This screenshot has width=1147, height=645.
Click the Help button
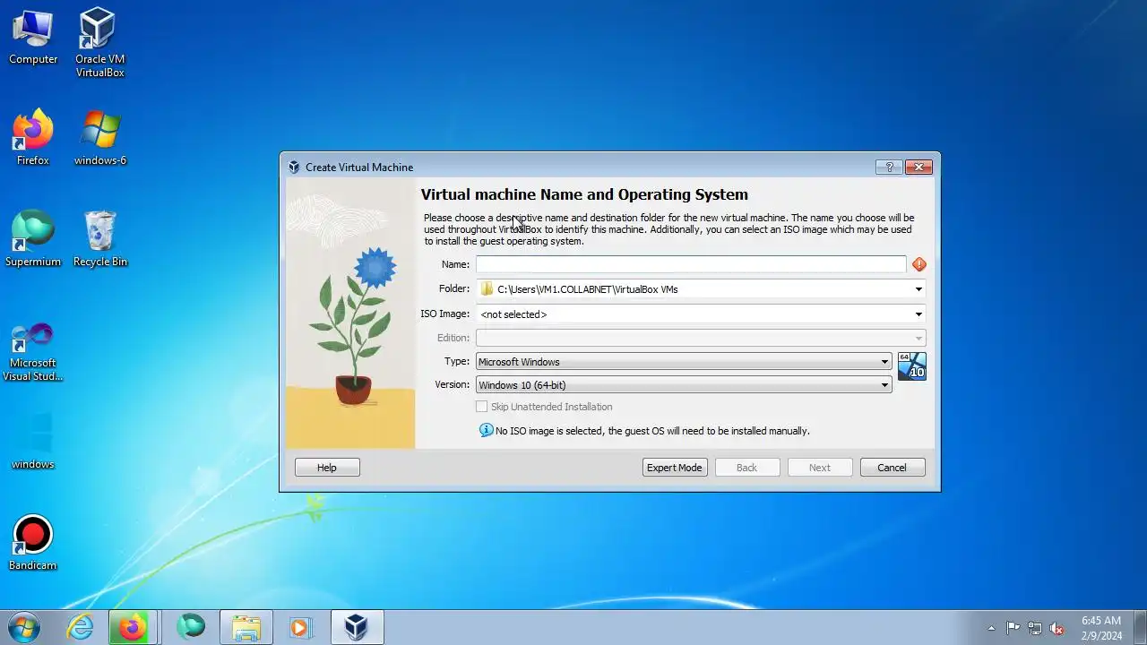click(327, 468)
